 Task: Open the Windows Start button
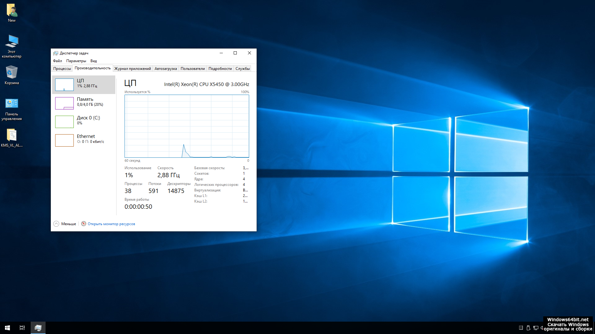click(x=7, y=328)
